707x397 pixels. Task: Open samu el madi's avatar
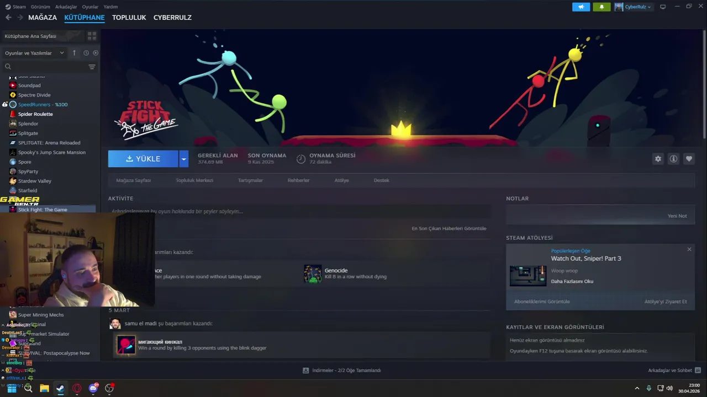pos(115,324)
